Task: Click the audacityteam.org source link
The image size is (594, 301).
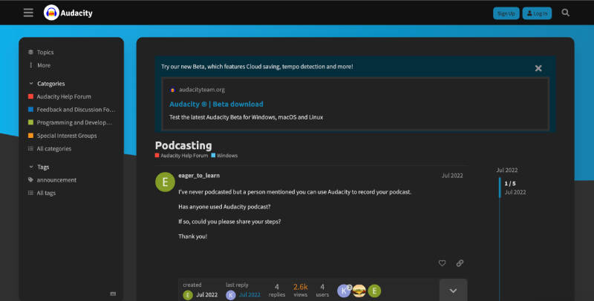Action: click(202, 90)
